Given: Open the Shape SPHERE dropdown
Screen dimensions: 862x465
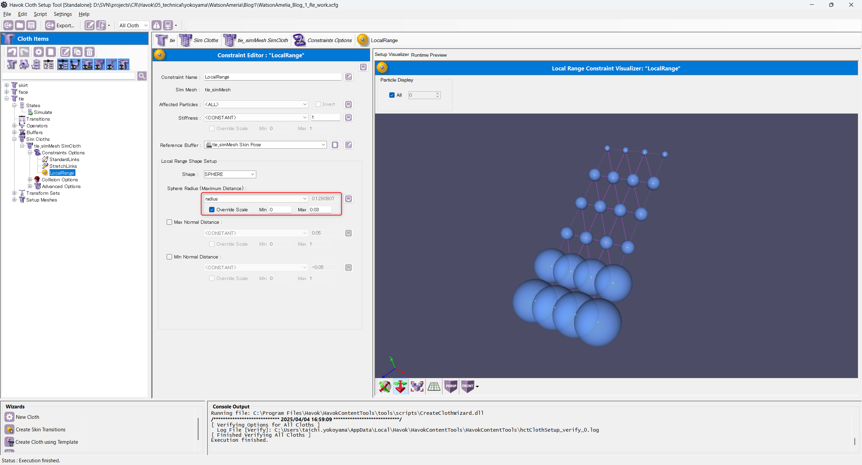Looking at the screenshot, I should (230, 174).
